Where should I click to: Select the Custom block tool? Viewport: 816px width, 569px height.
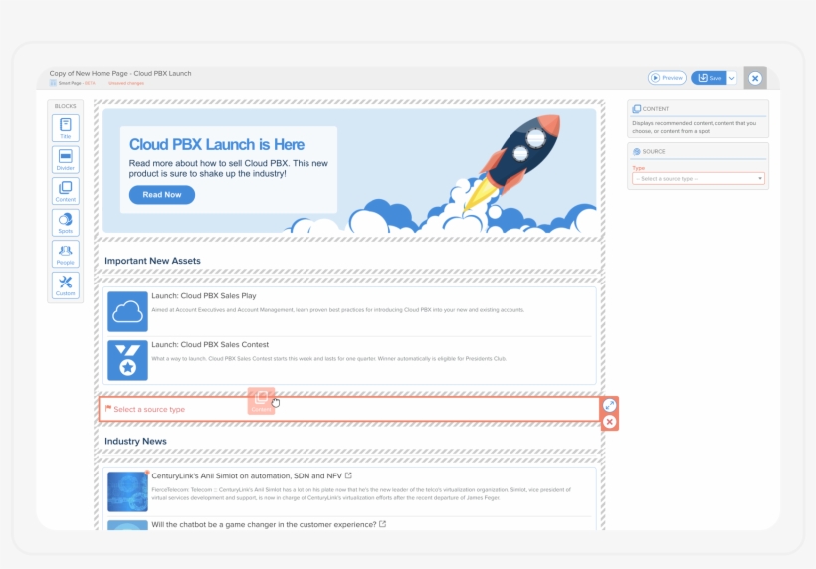tap(66, 285)
